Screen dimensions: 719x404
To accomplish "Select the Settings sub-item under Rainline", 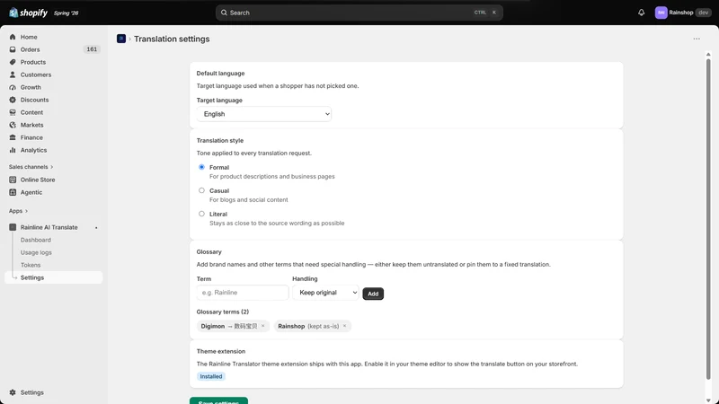I will click(54, 277).
